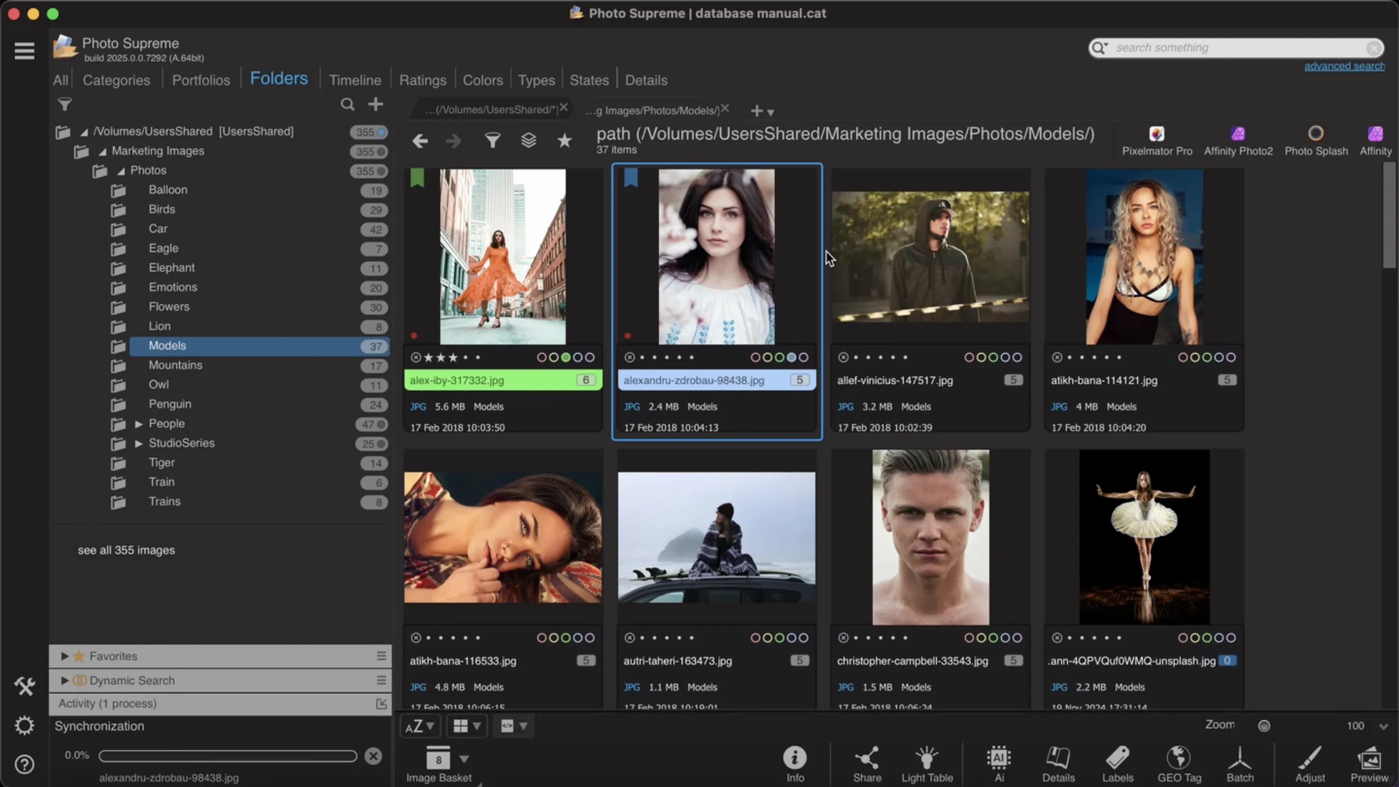Clear rating on allef-vinicius-147517.jpg

coord(843,357)
